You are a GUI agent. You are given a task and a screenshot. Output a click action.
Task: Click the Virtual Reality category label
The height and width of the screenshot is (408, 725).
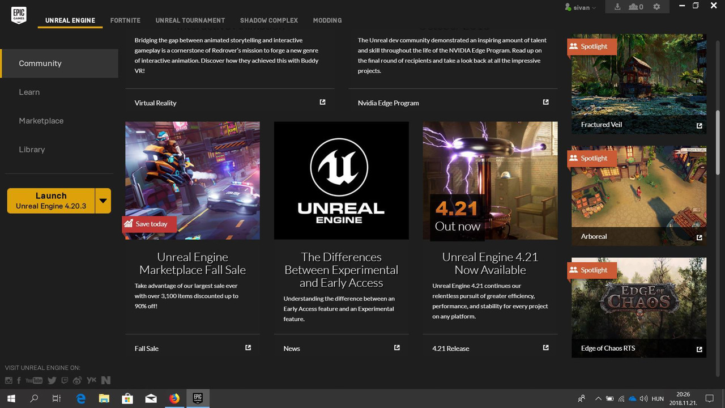pos(155,103)
